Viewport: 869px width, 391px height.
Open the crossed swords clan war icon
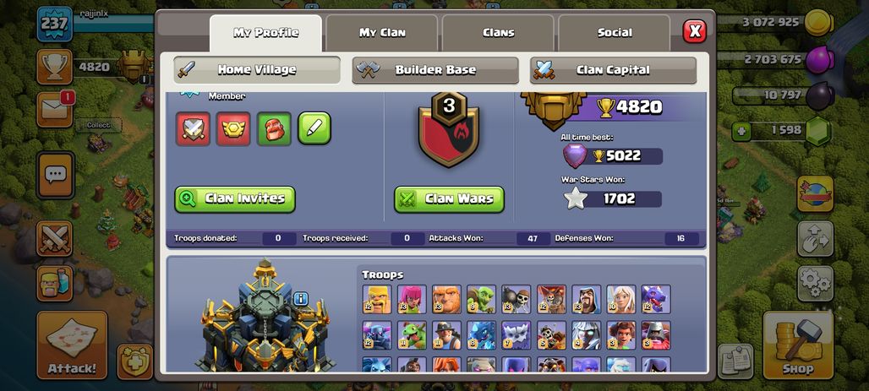pos(54,238)
